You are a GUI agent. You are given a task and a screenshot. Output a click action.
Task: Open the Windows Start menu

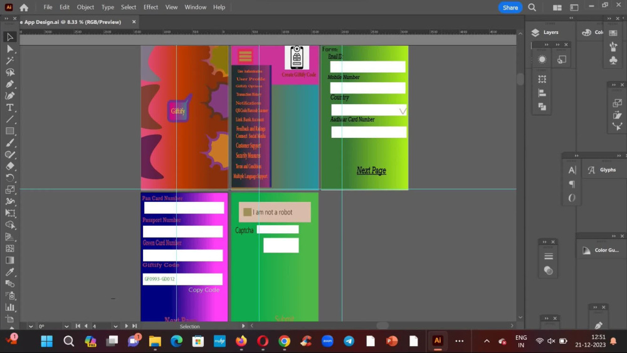[47, 341]
